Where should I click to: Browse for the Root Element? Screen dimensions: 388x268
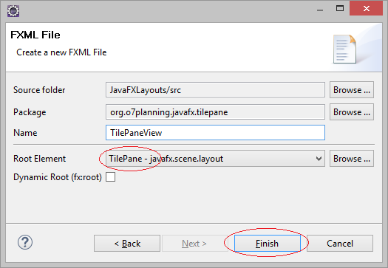[352, 159]
